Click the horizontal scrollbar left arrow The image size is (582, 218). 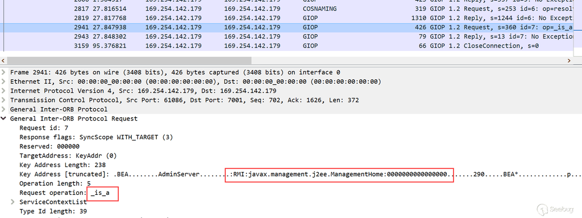[3, 61]
